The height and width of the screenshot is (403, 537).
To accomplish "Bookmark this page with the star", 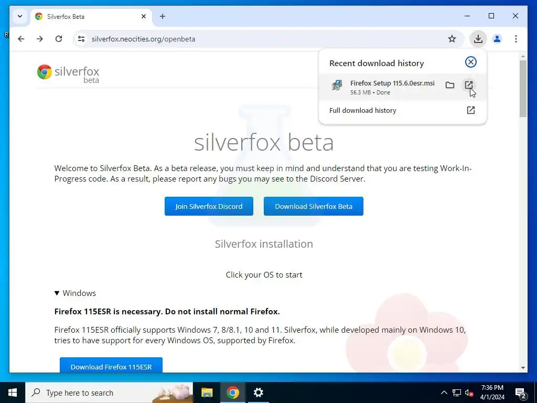I will click(x=452, y=39).
